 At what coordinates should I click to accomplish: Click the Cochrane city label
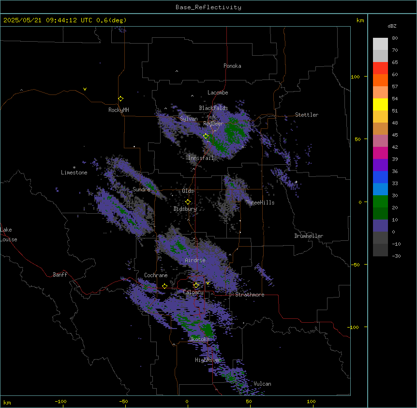click(x=156, y=275)
